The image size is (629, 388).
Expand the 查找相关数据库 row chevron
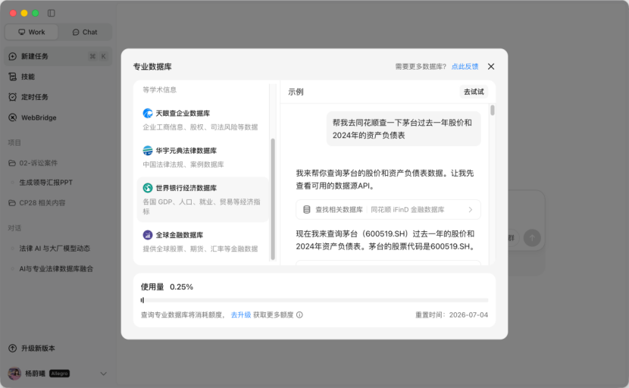pos(471,209)
